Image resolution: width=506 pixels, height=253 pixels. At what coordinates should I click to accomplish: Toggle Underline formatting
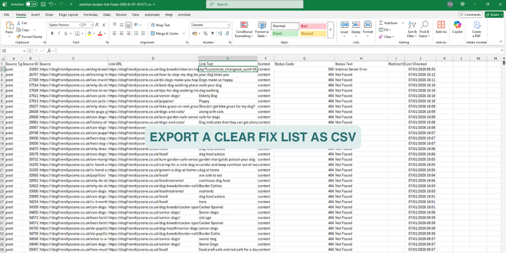coord(66,34)
